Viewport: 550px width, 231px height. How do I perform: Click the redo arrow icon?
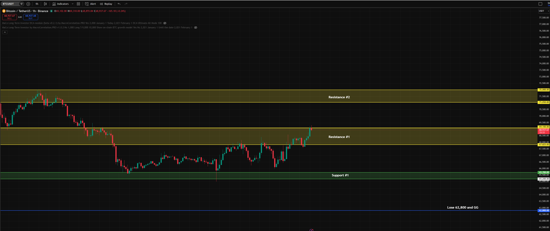coord(126,4)
